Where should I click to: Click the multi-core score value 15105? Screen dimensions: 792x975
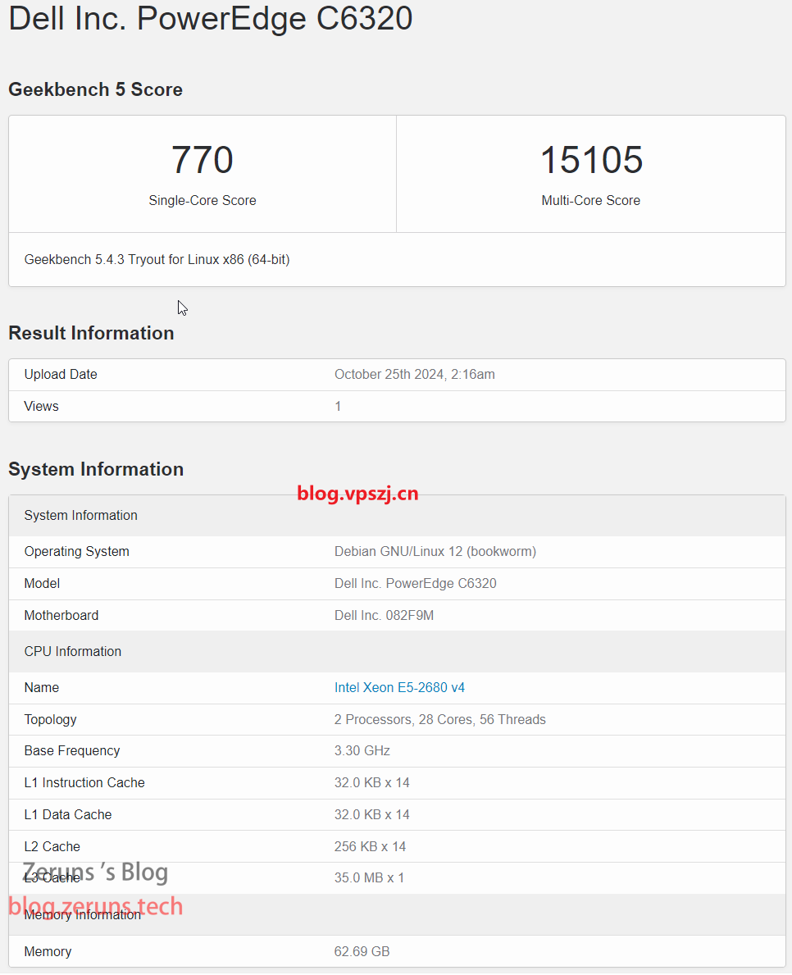point(591,160)
